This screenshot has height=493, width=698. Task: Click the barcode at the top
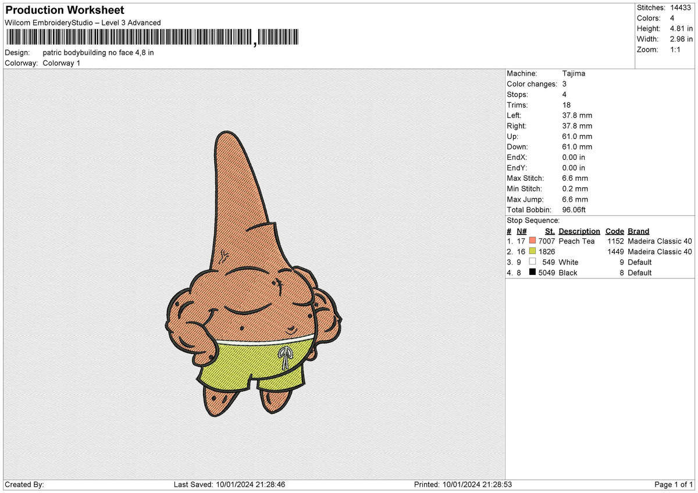152,38
